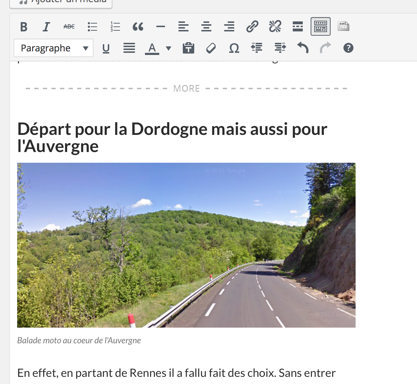Open the text color picker arrow
Image resolution: width=417 pixels, height=384 pixels.
tap(168, 48)
